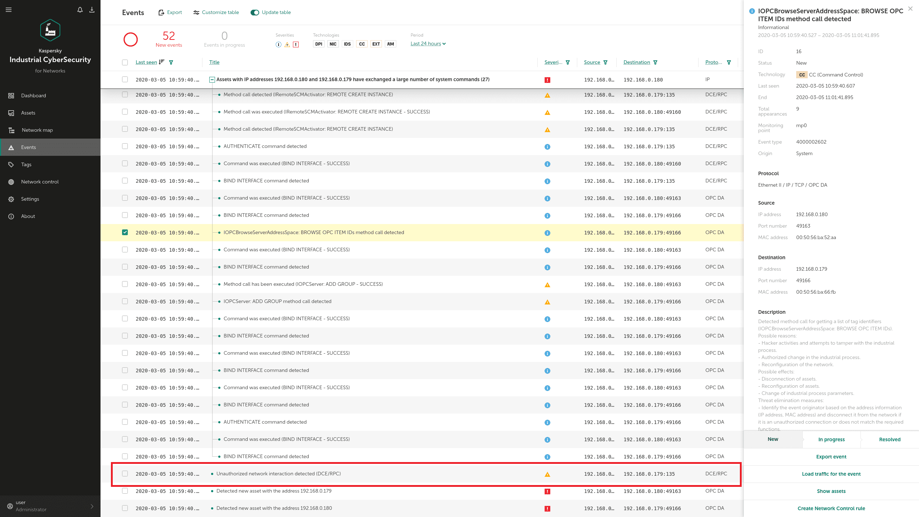919x517 pixels.
Task: Click Create Network Control rule link
Action: tap(831, 508)
